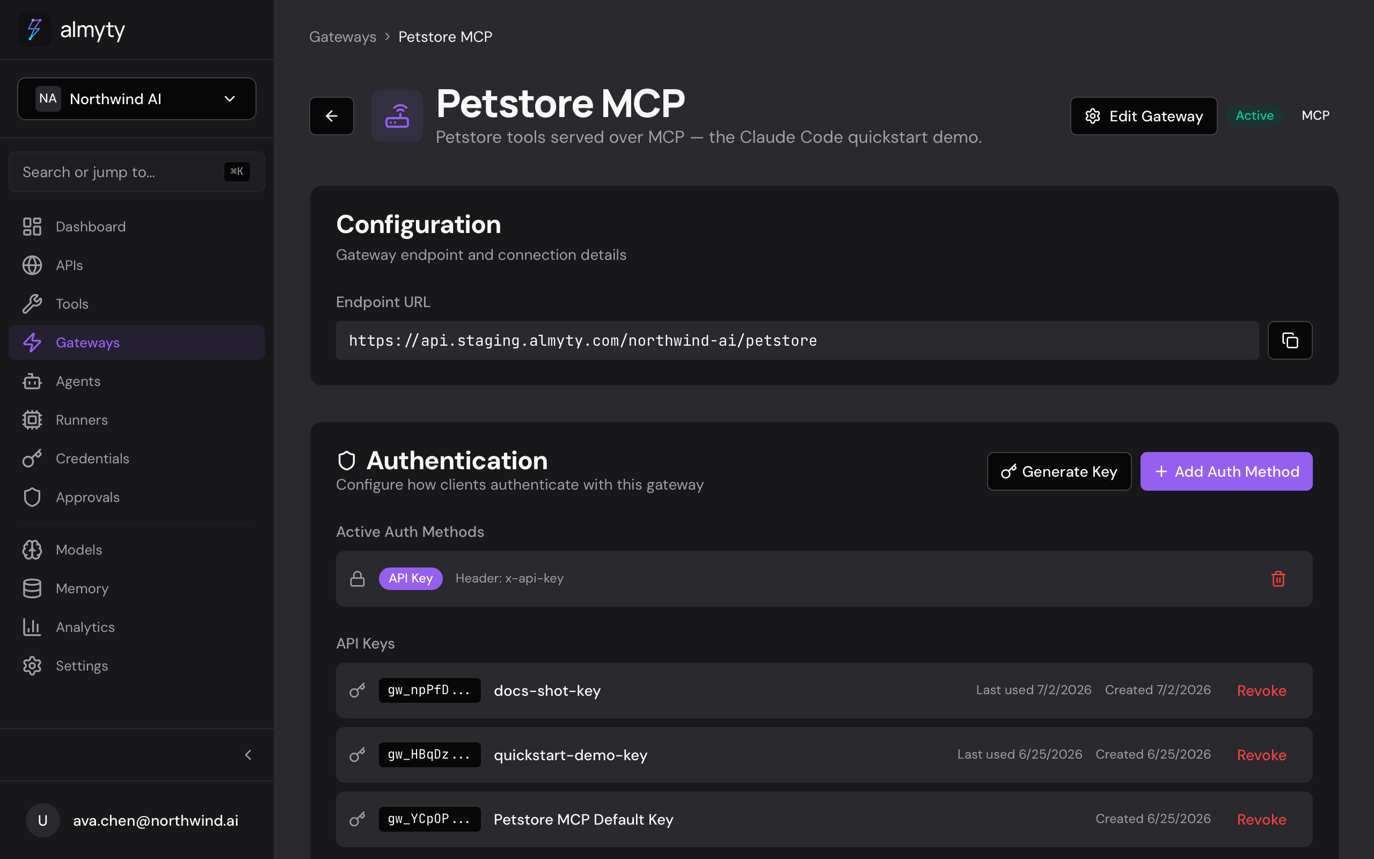Click the quickstart-demo-key name
1374x859 pixels.
point(570,755)
